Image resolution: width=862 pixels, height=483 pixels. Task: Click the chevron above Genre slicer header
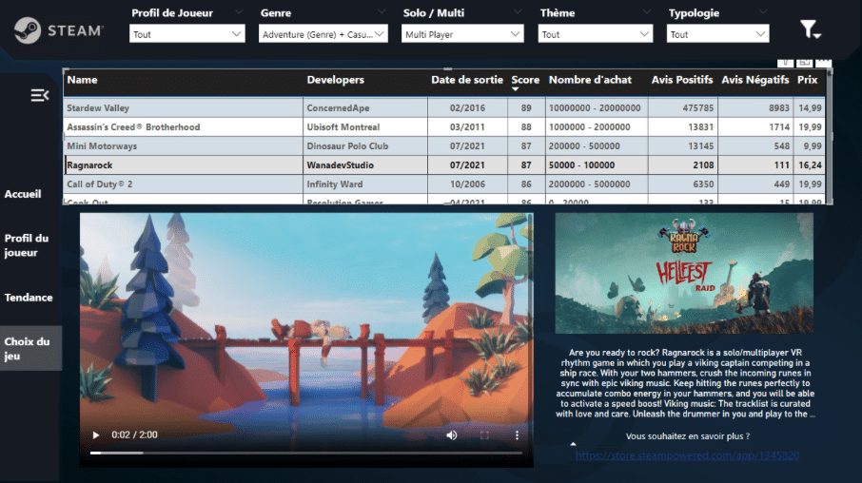click(382, 11)
